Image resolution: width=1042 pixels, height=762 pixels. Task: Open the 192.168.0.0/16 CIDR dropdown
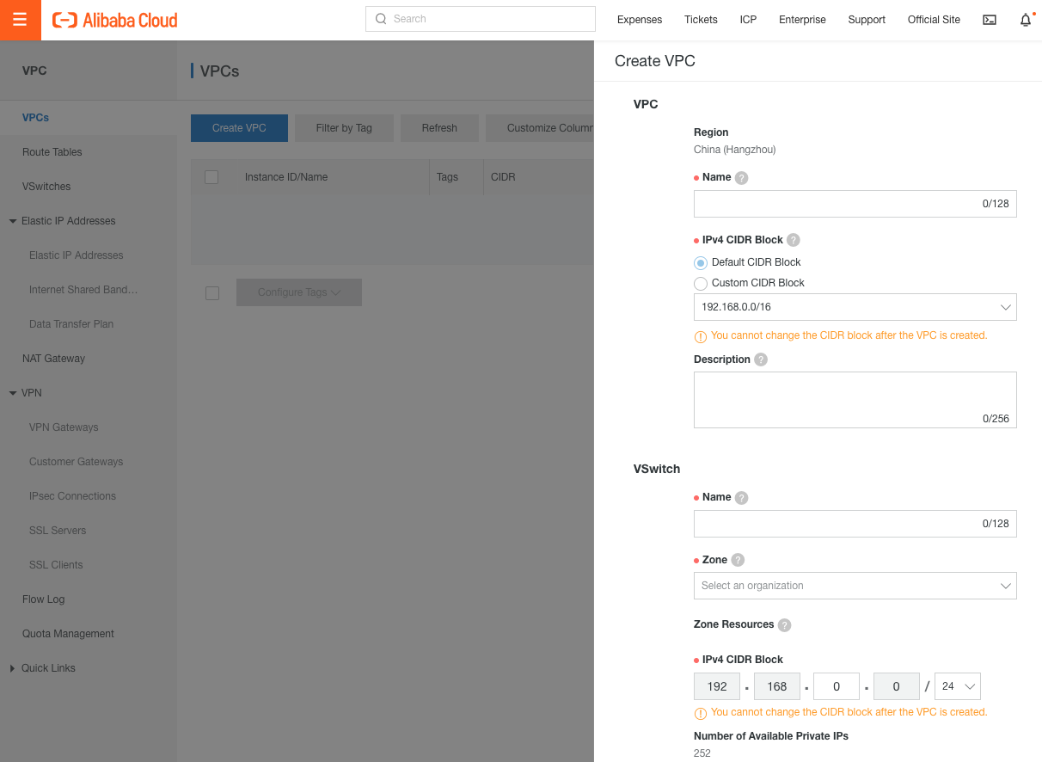point(855,307)
